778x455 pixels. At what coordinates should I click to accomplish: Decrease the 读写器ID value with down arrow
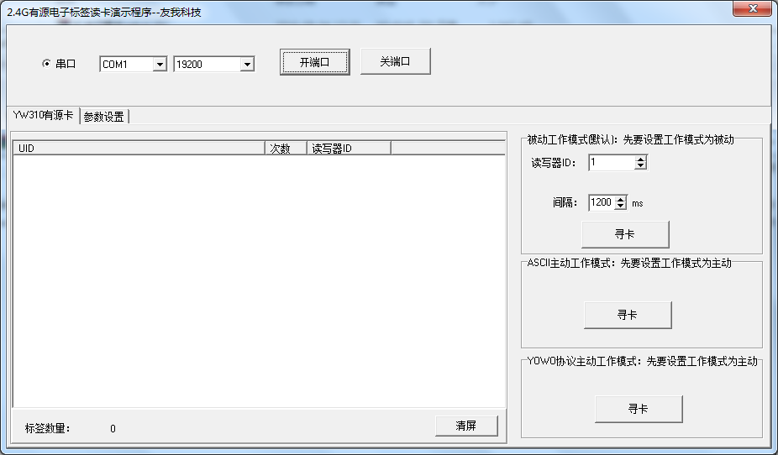coord(641,166)
